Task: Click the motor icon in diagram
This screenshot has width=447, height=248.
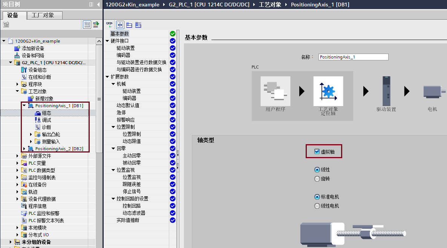Action: [x=432, y=91]
